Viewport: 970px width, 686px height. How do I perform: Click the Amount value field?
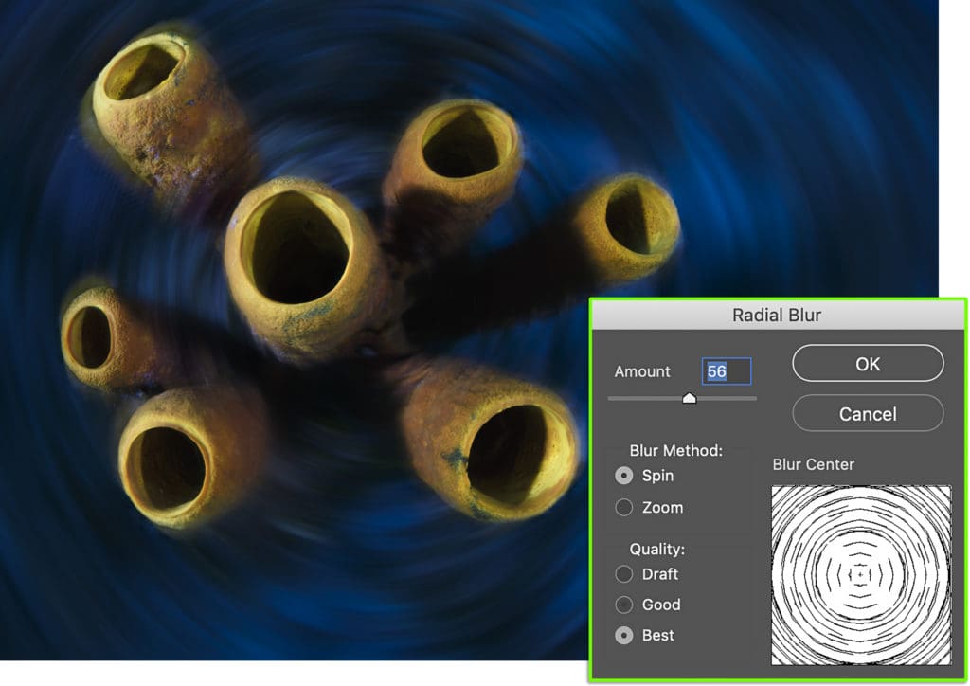727,371
